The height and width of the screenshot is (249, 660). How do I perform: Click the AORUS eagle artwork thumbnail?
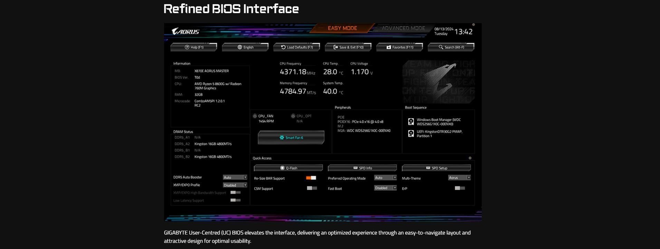pos(439,82)
